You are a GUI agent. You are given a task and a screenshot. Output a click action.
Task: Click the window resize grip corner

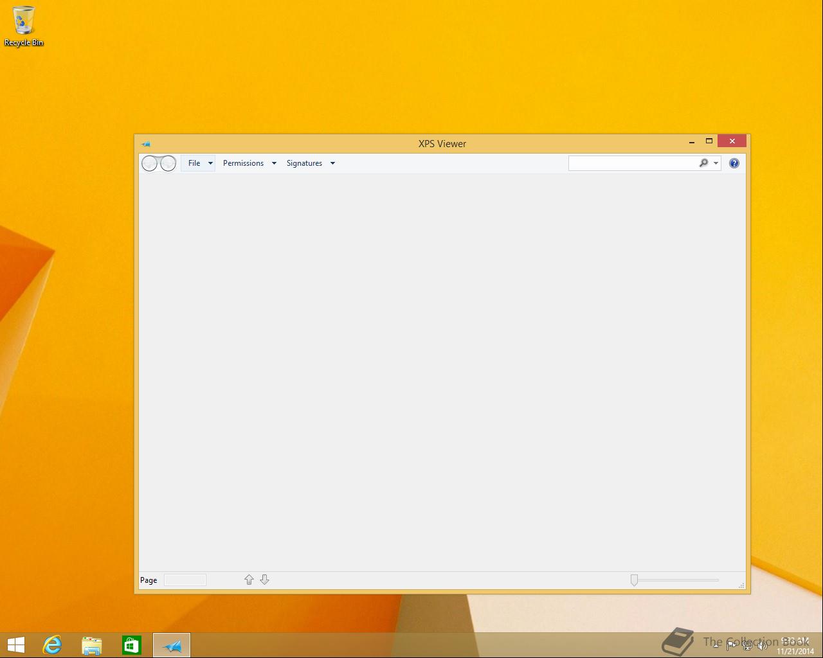741,585
